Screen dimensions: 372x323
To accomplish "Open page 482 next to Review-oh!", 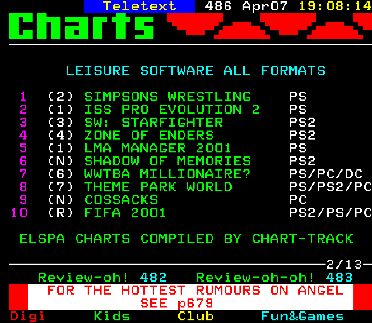I will [x=153, y=278].
